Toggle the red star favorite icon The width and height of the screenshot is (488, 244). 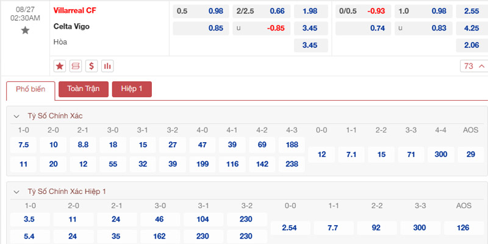click(60, 66)
